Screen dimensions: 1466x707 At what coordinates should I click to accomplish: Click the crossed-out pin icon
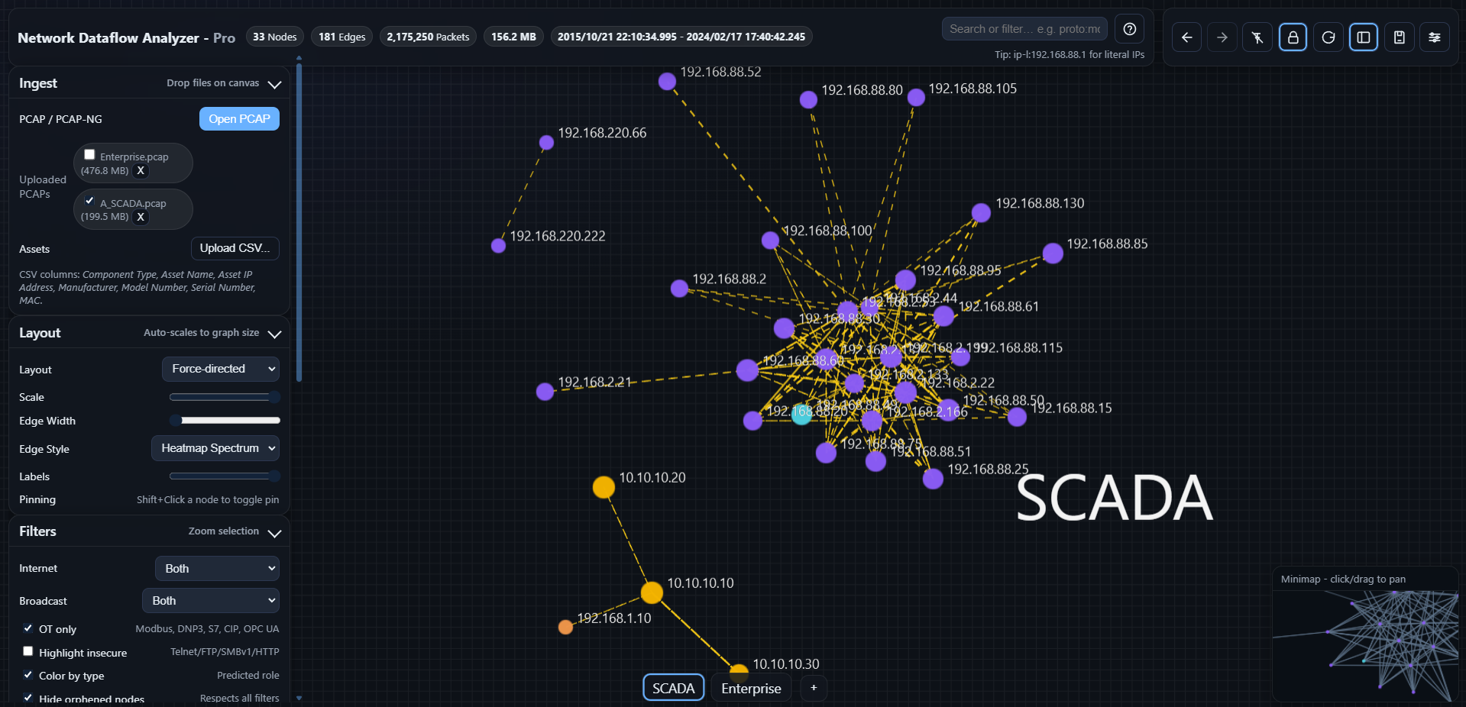(1257, 37)
